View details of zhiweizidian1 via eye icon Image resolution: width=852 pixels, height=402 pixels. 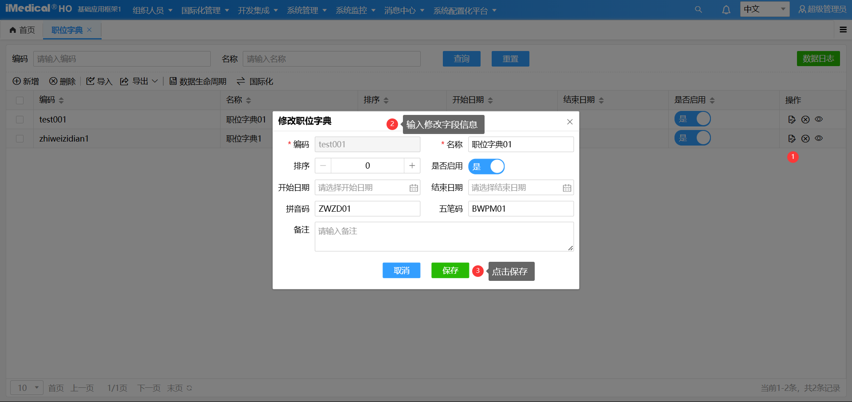point(819,138)
